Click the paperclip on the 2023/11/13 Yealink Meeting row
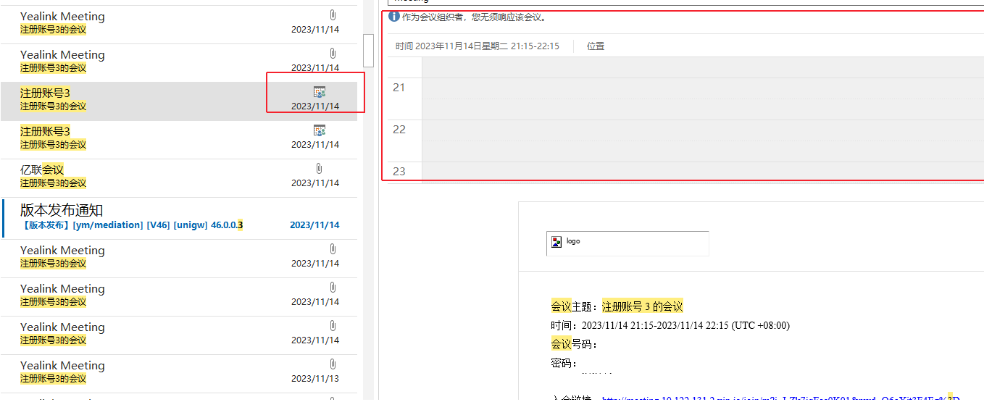This screenshot has width=984, height=402. (333, 364)
